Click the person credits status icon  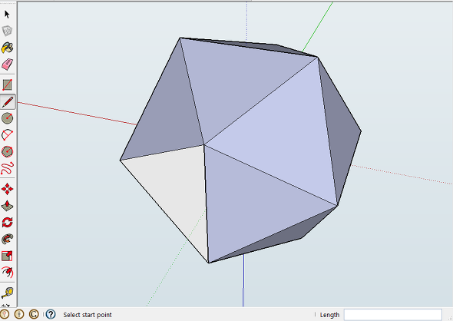[19, 314]
